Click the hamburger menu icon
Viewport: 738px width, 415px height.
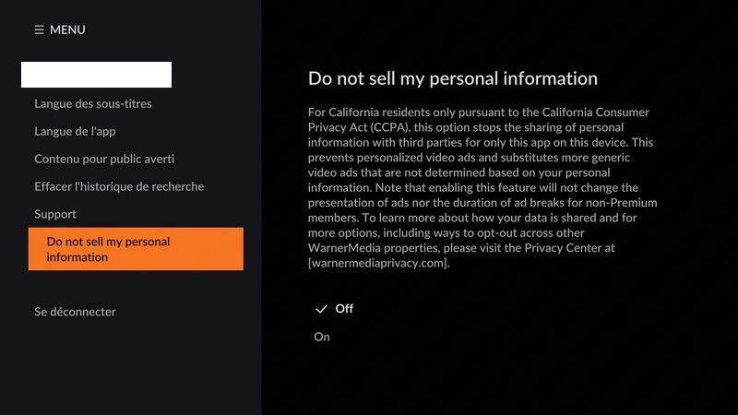coord(39,30)
